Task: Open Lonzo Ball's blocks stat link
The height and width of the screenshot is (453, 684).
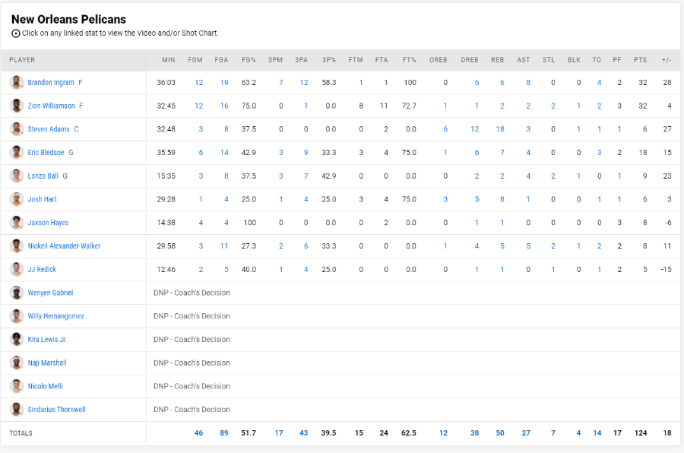Action: coord(578,176)
